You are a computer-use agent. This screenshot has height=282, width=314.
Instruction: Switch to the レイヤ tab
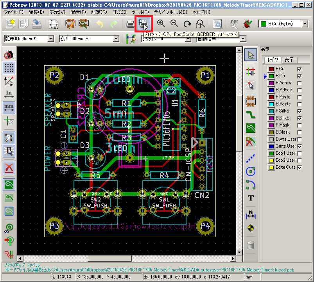click(x=273, y=60)
